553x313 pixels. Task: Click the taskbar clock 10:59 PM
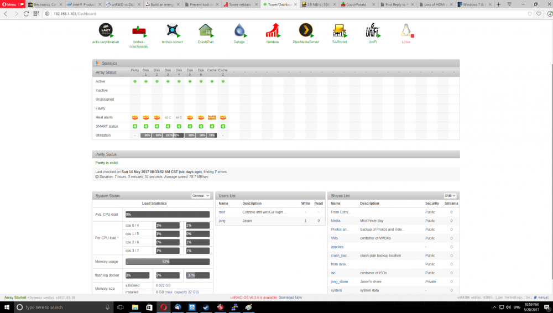[531, 307]
